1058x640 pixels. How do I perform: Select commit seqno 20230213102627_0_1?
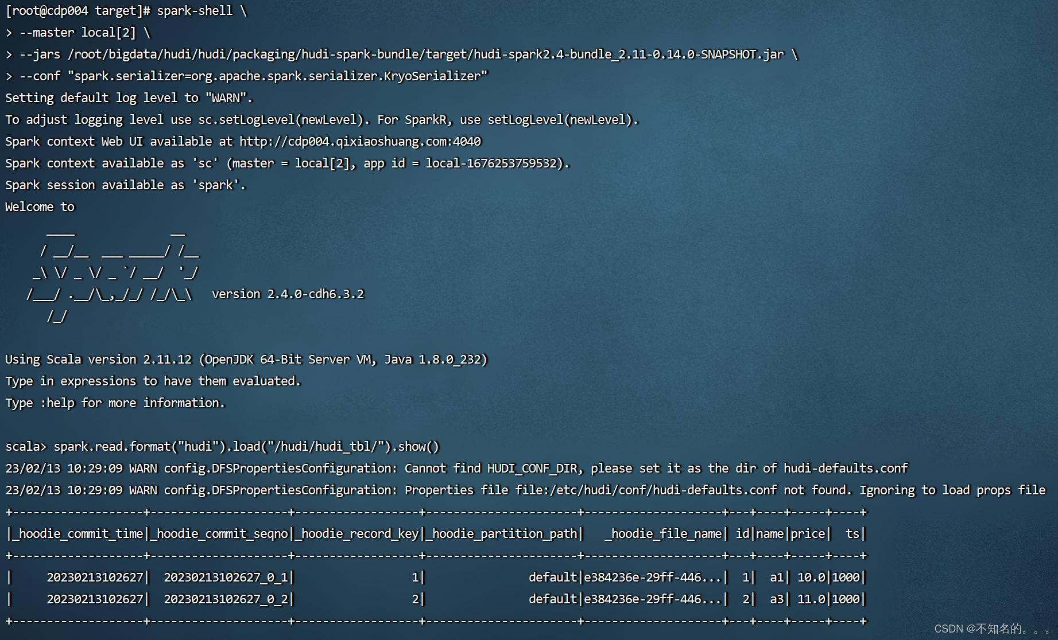click(x=226, y=577)
